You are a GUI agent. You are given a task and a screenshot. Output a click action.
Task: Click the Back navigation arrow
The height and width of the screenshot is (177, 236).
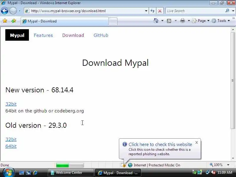click(x=4, y=11)
